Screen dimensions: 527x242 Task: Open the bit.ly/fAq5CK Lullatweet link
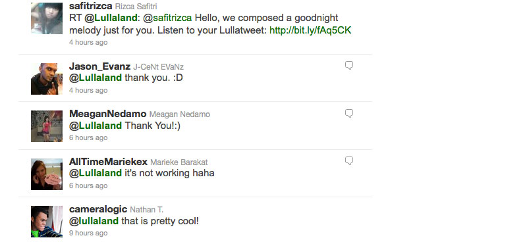[310, 30]
